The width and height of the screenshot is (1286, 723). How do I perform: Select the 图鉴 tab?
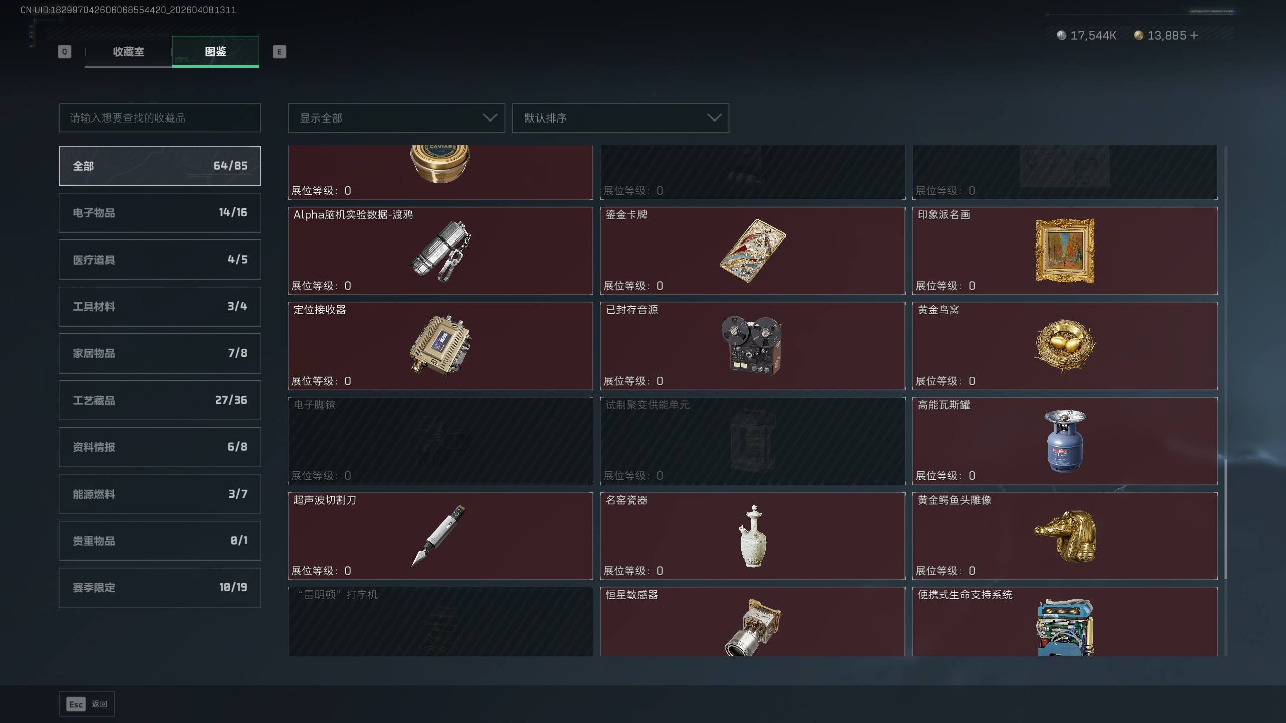216,51
